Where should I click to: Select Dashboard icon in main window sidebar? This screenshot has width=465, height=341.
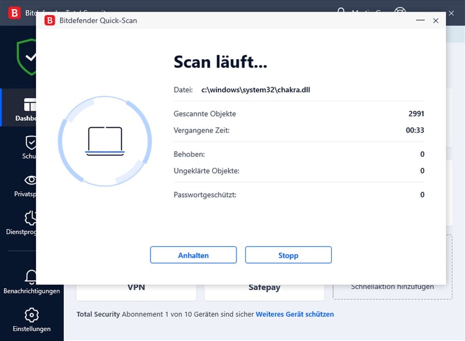30,105
